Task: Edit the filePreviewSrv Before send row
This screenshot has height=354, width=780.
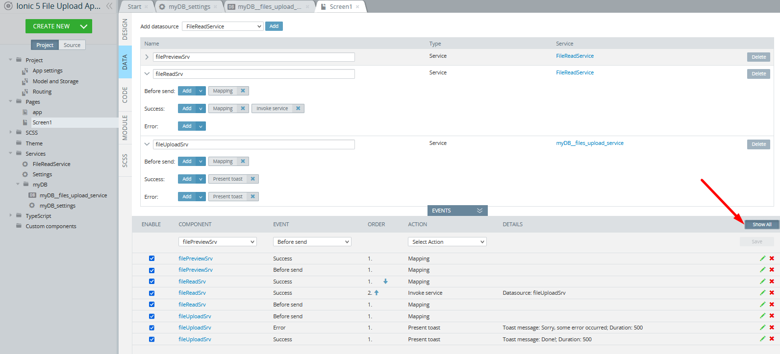Action: click(763, 269)
